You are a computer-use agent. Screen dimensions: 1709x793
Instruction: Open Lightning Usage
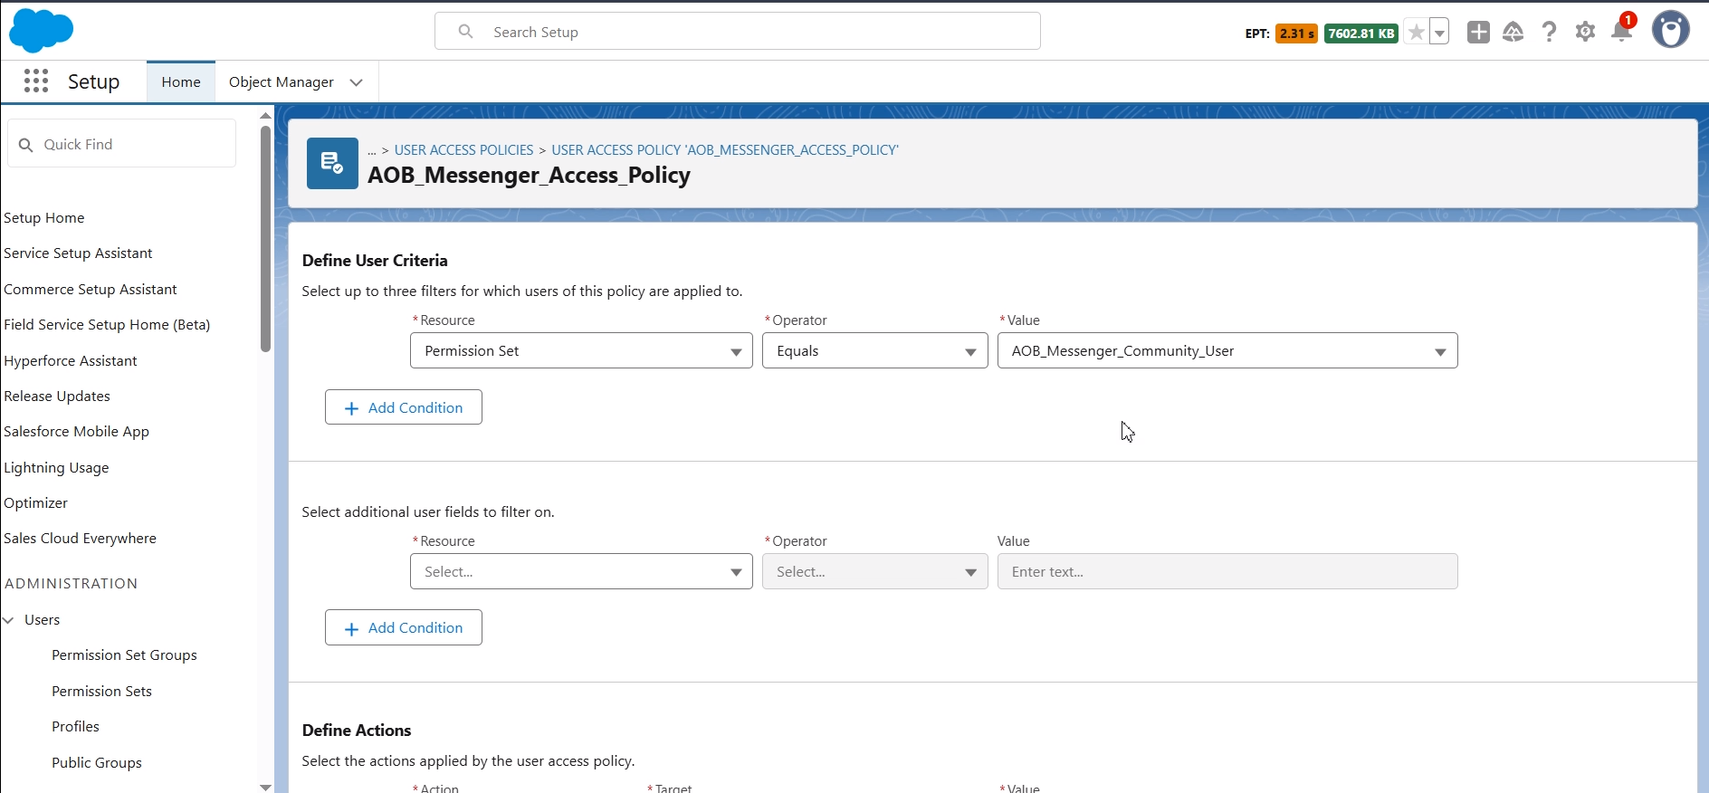pyautogui.click(x=56, y=468)
